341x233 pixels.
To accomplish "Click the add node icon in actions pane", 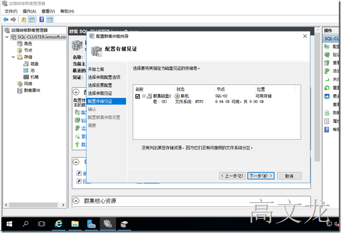I will coord(327,71).
